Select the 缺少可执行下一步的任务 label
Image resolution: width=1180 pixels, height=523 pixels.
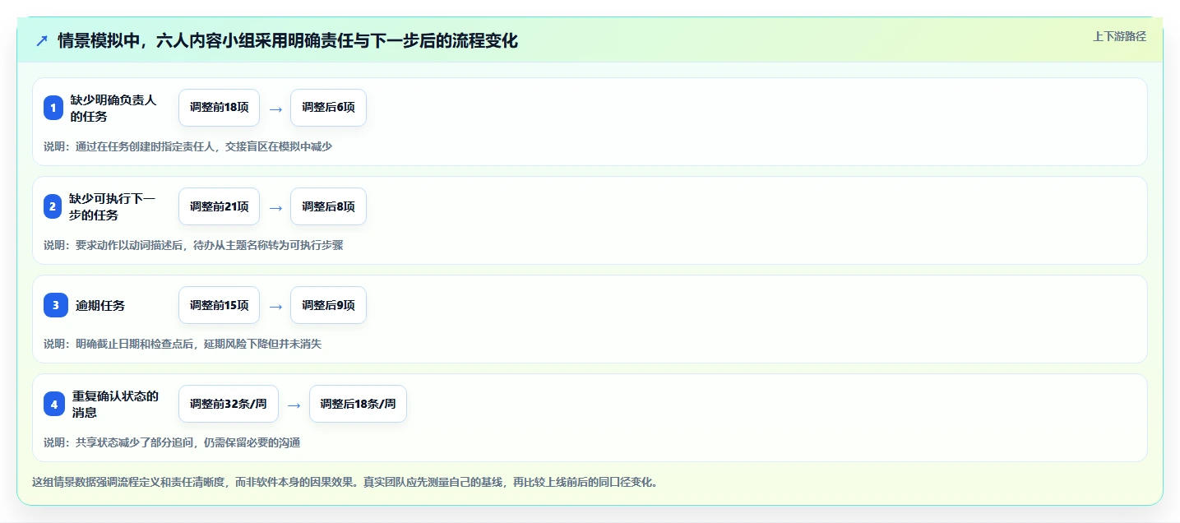tap(113, 206)
